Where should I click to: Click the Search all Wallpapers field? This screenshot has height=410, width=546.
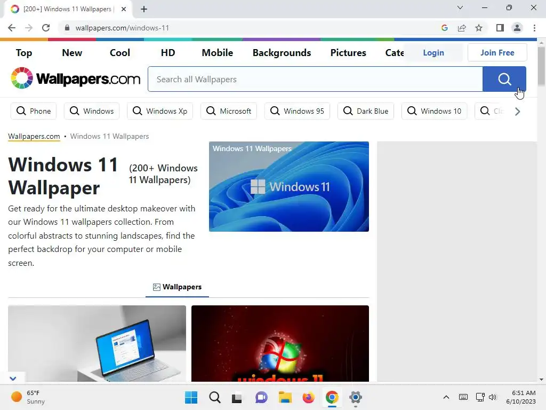click(315, 79)
